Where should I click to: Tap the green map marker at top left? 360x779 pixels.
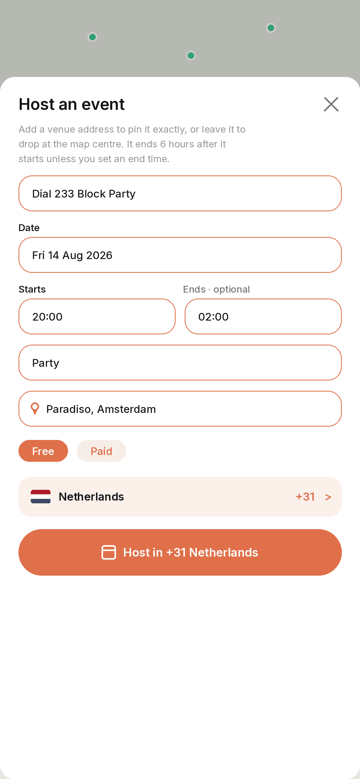point(92,37)
